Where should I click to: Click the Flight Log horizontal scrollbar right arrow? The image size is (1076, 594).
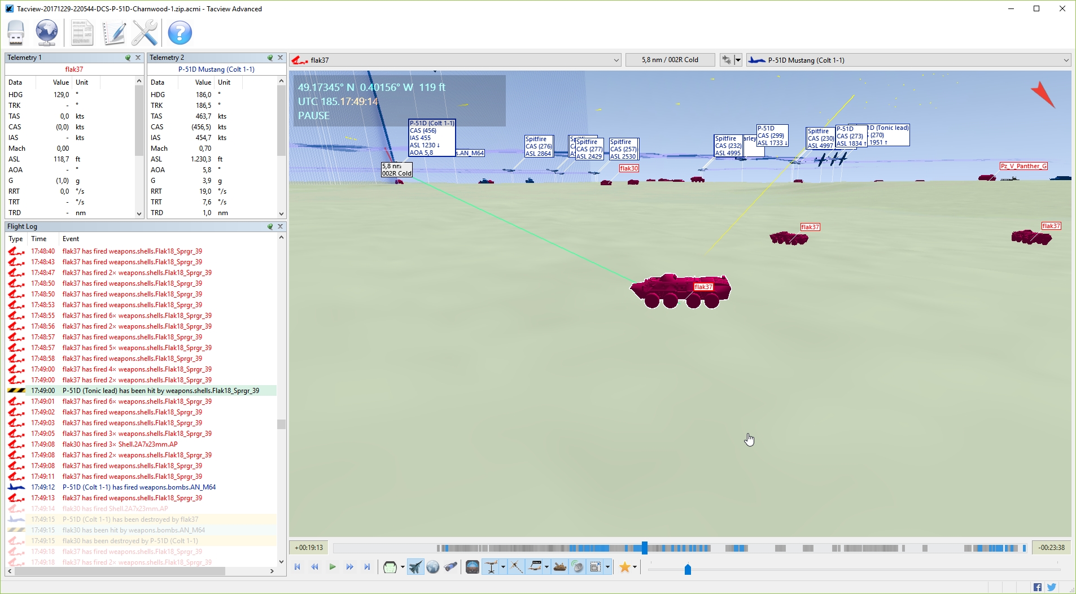[x=272, y=571]
